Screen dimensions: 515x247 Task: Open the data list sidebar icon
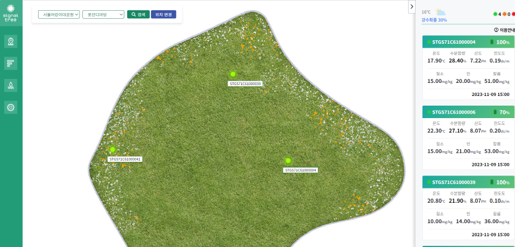[x=11, y=63]
